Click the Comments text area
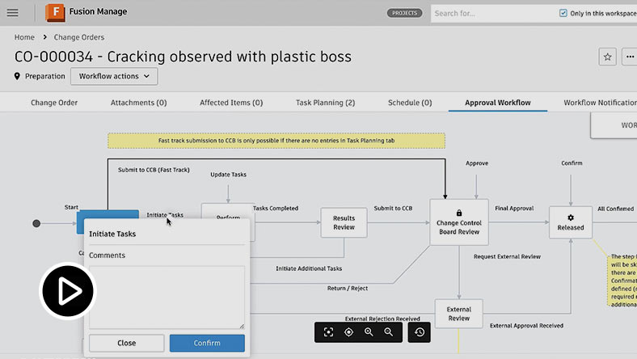The width and height of the screenshot is (637, 359). [x=166, y=297]
